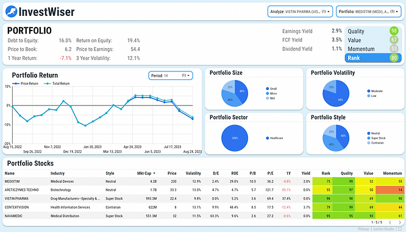
Task: Click the VISTIN PHARMA stock name
Action: click(x=16, y=198)
